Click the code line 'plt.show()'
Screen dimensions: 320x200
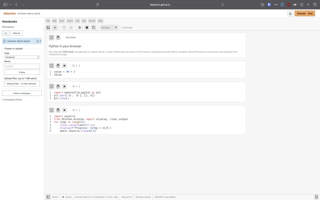(x=62, y=98)
